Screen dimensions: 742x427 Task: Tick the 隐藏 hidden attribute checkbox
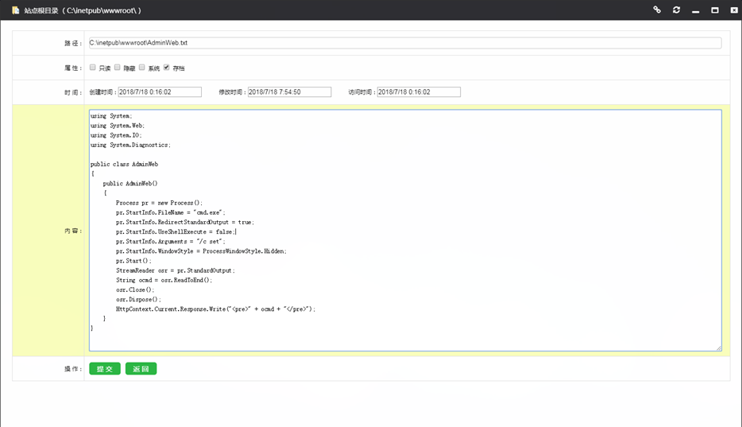click(x=118, y=68)
